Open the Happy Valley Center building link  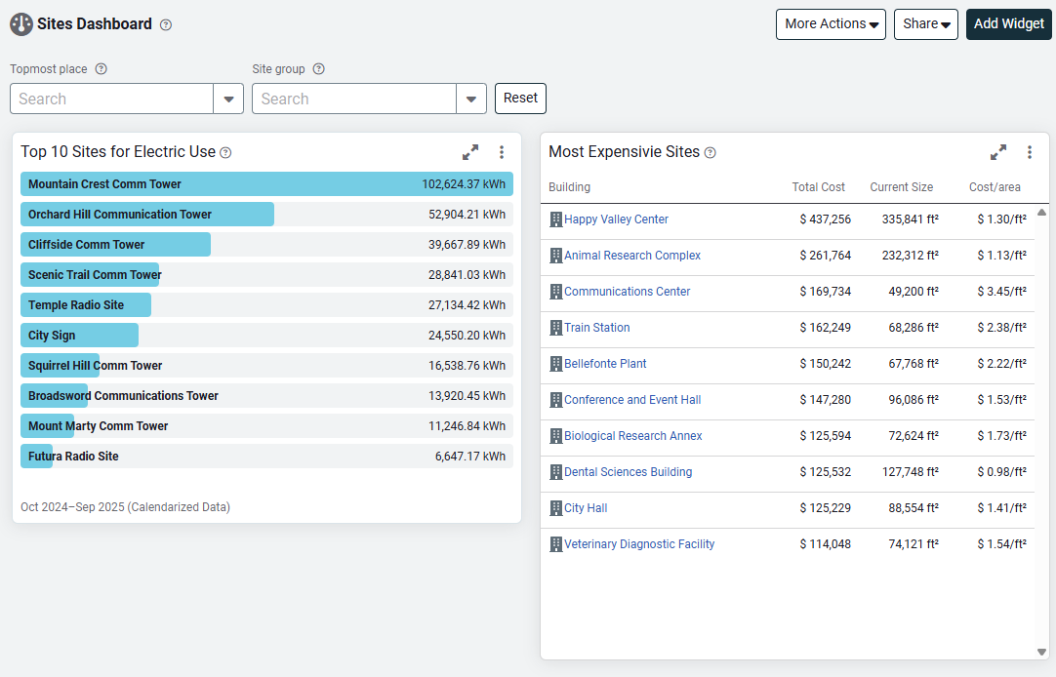click(x=616, y=219)
